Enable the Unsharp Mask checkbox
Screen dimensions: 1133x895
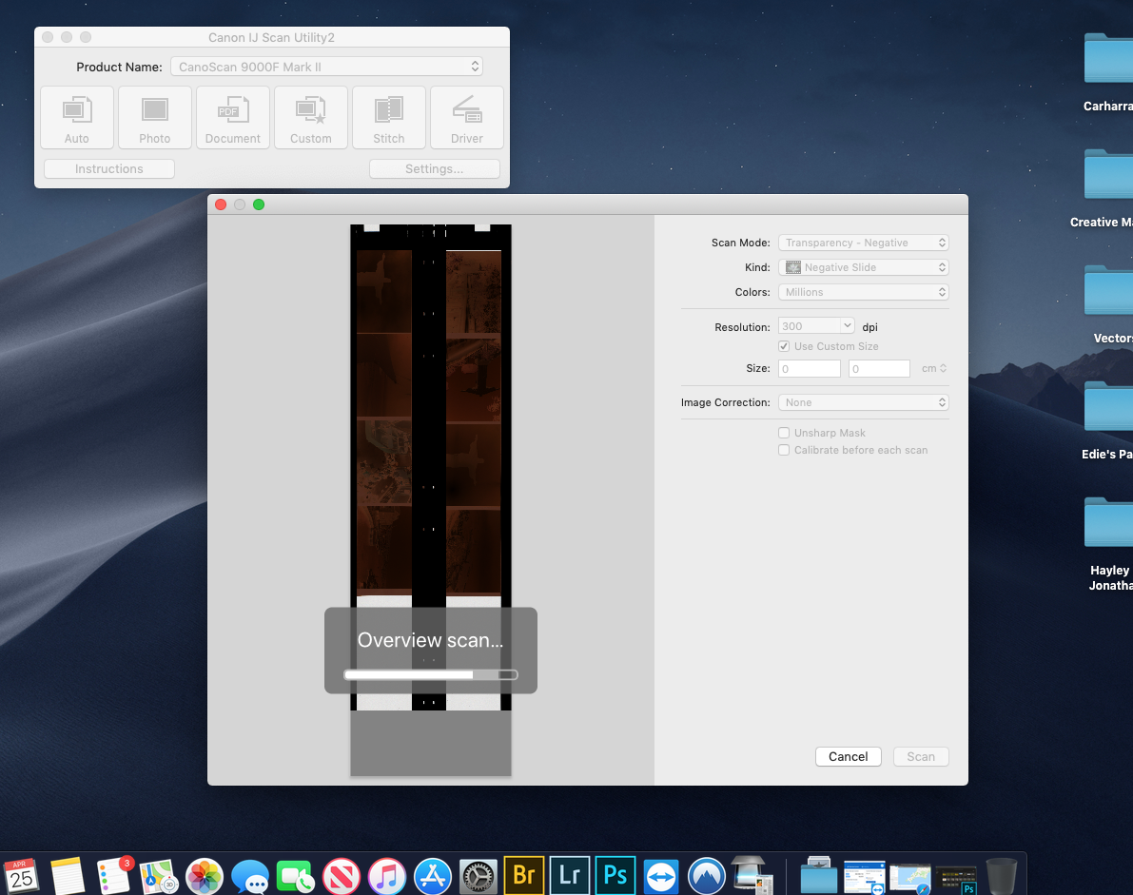click(784, 433)
